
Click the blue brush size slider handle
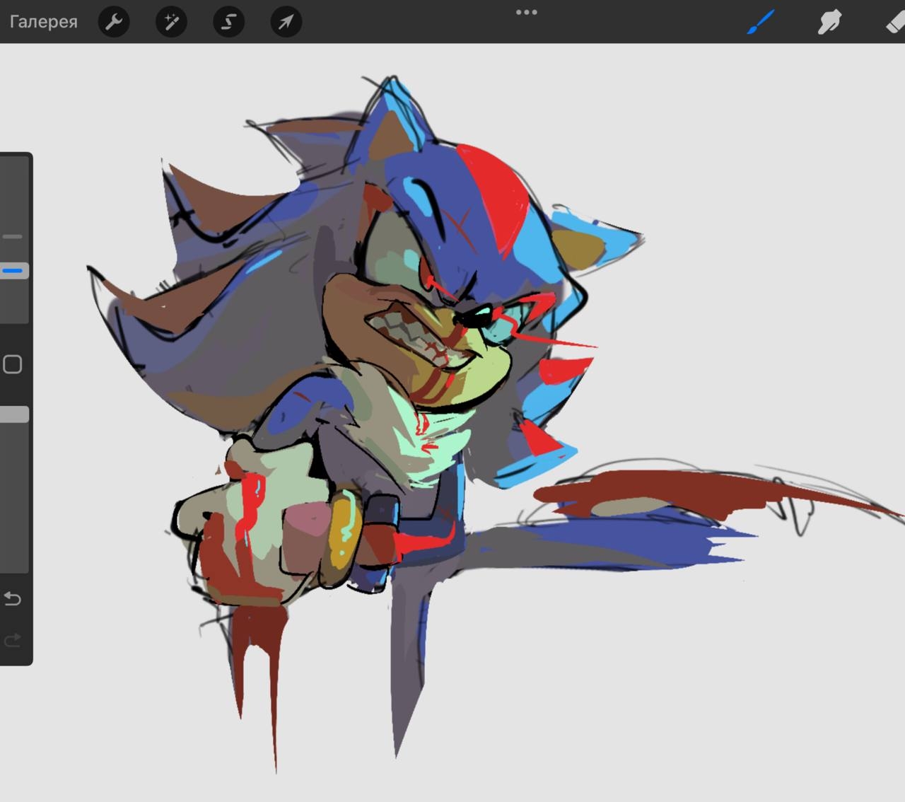point(13,270)
